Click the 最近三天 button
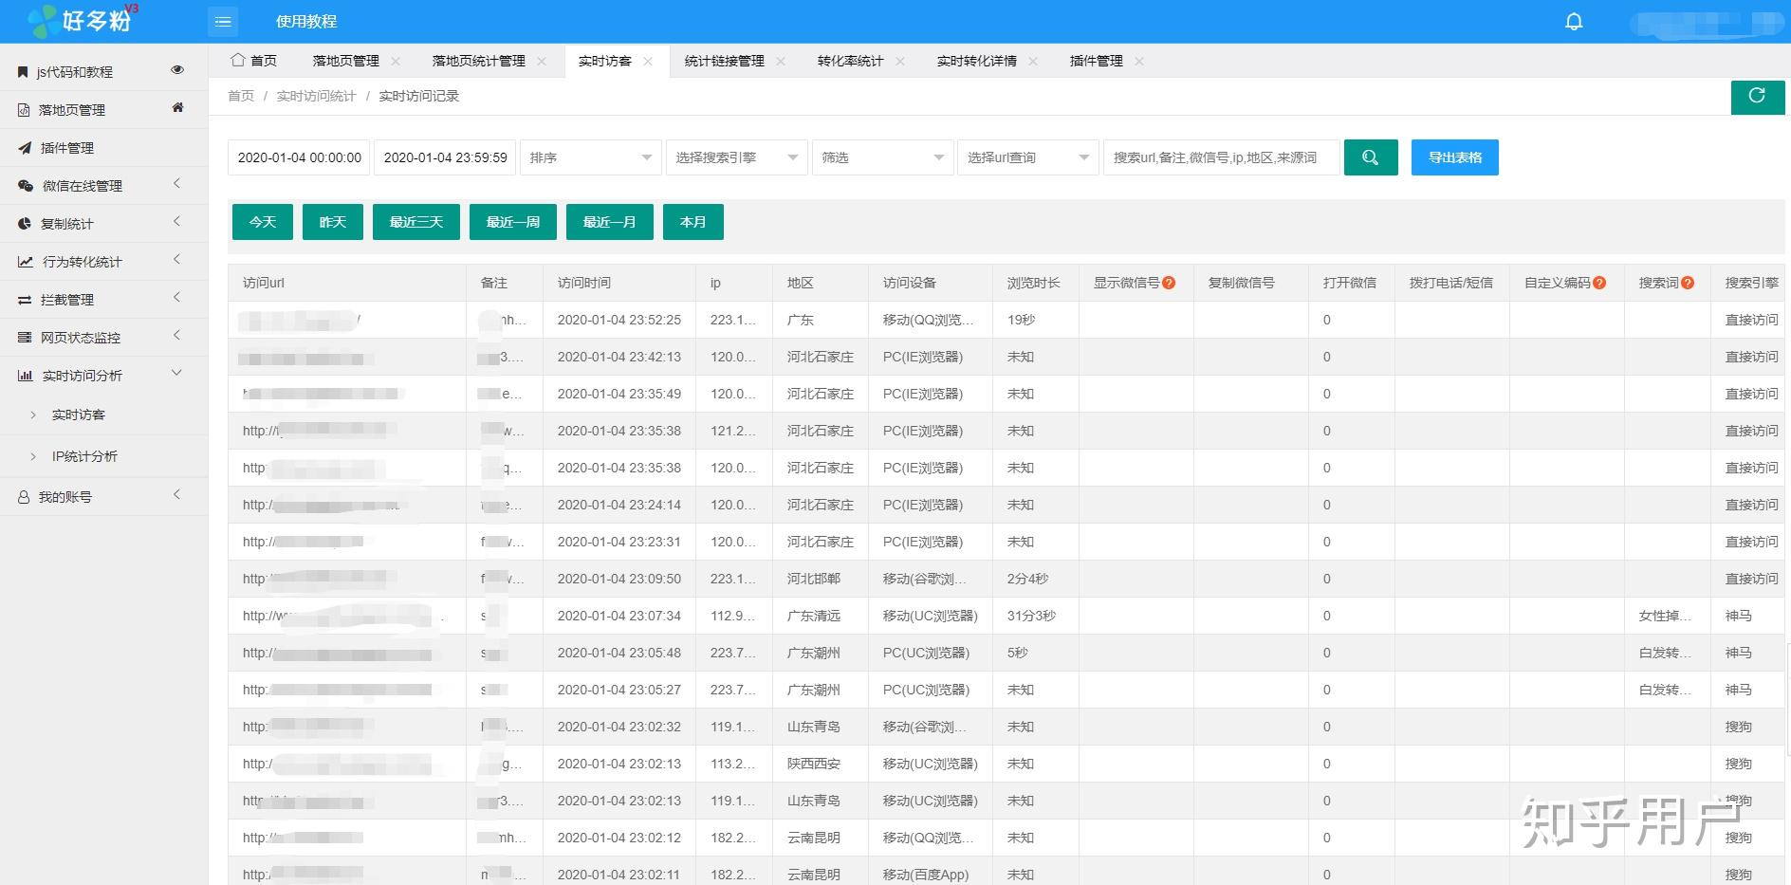 click(416, 222)
